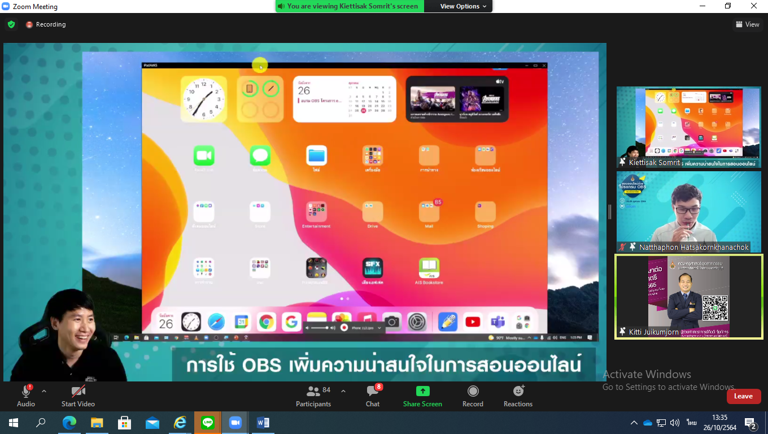The width and height of the screenshot is (768, 434).
Task: Open notification center with 2 alerts
Action: coord(751,423)
